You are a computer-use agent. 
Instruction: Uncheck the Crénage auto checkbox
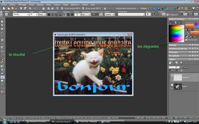point(167,15)
